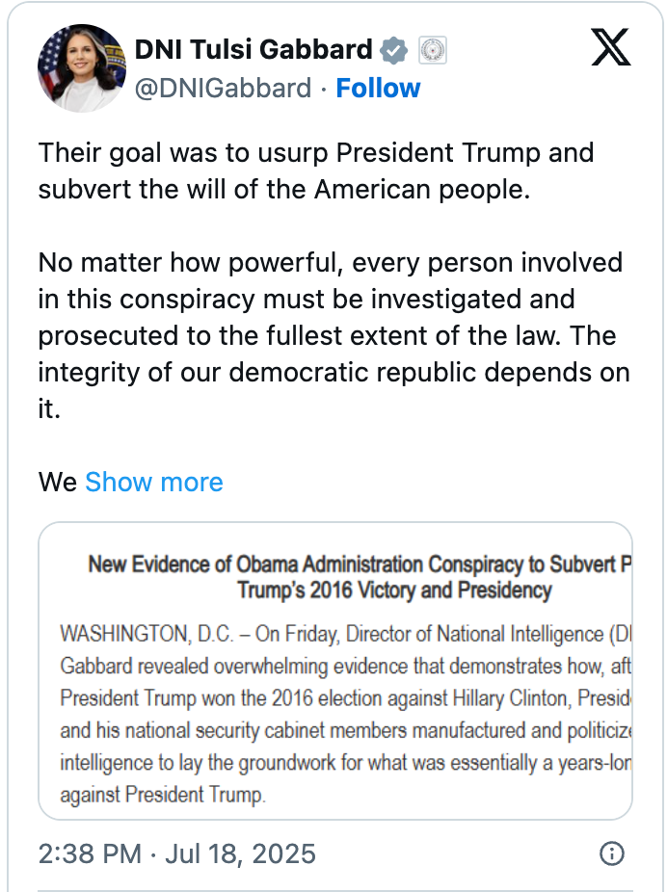Click the "Trump's 2016 Victory and Presidency" line
The image size is (667, 892).
(x=393, y=590)
